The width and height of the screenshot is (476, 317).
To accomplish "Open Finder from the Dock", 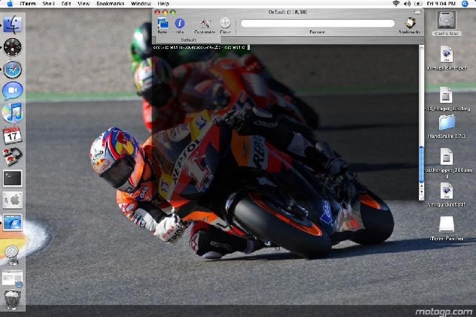I will [x=12, y=25].
